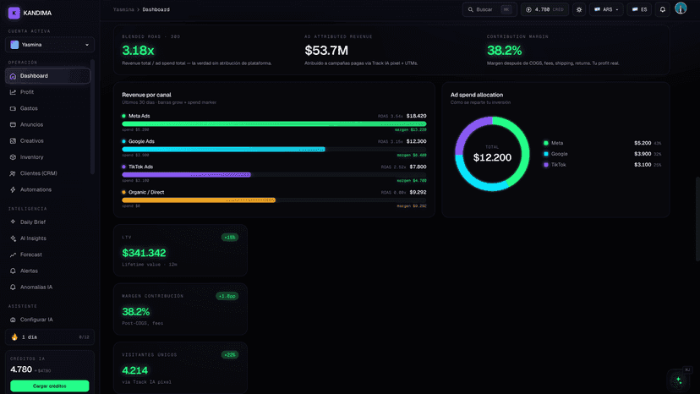
Task: Open the ARS currency dropdown
Action: tap(606, 9)
